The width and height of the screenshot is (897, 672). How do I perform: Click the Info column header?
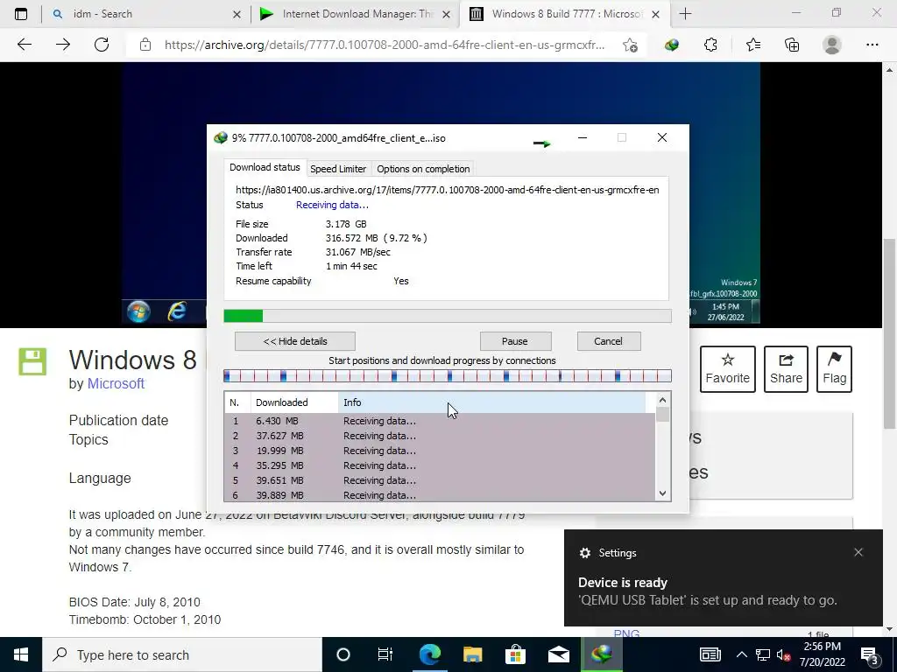point(492,402)
